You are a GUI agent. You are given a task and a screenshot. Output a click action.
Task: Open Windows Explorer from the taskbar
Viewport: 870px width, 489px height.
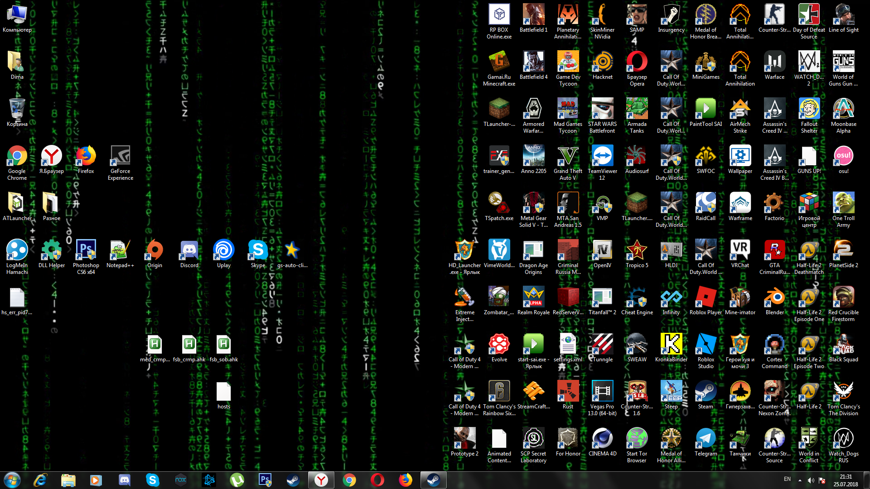[x=68, y=480]
